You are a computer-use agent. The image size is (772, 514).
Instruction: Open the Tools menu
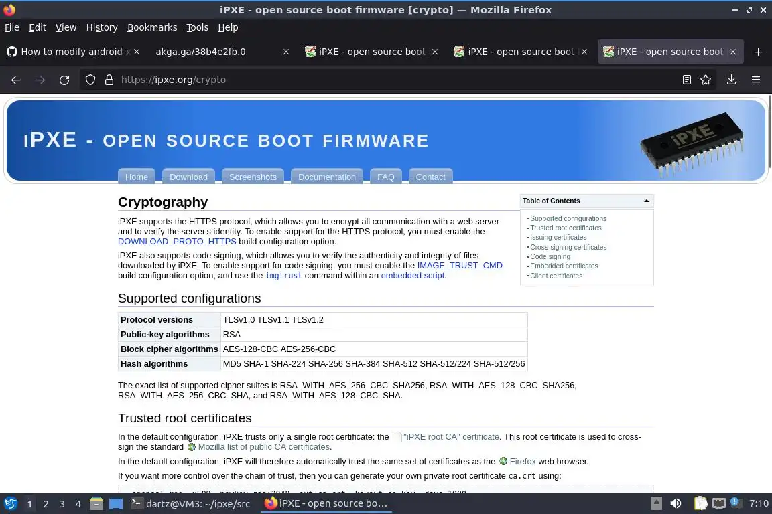pos(198,27)
